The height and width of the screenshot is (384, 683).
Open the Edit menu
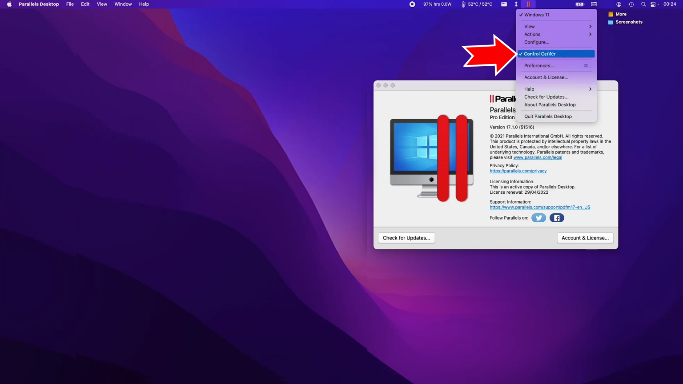tap(85, 4)
